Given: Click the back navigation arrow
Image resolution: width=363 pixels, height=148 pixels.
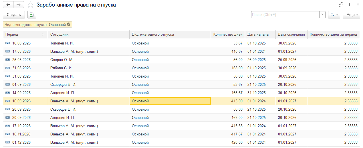Looking at the screenshot, I should click(x=8, y=5).
